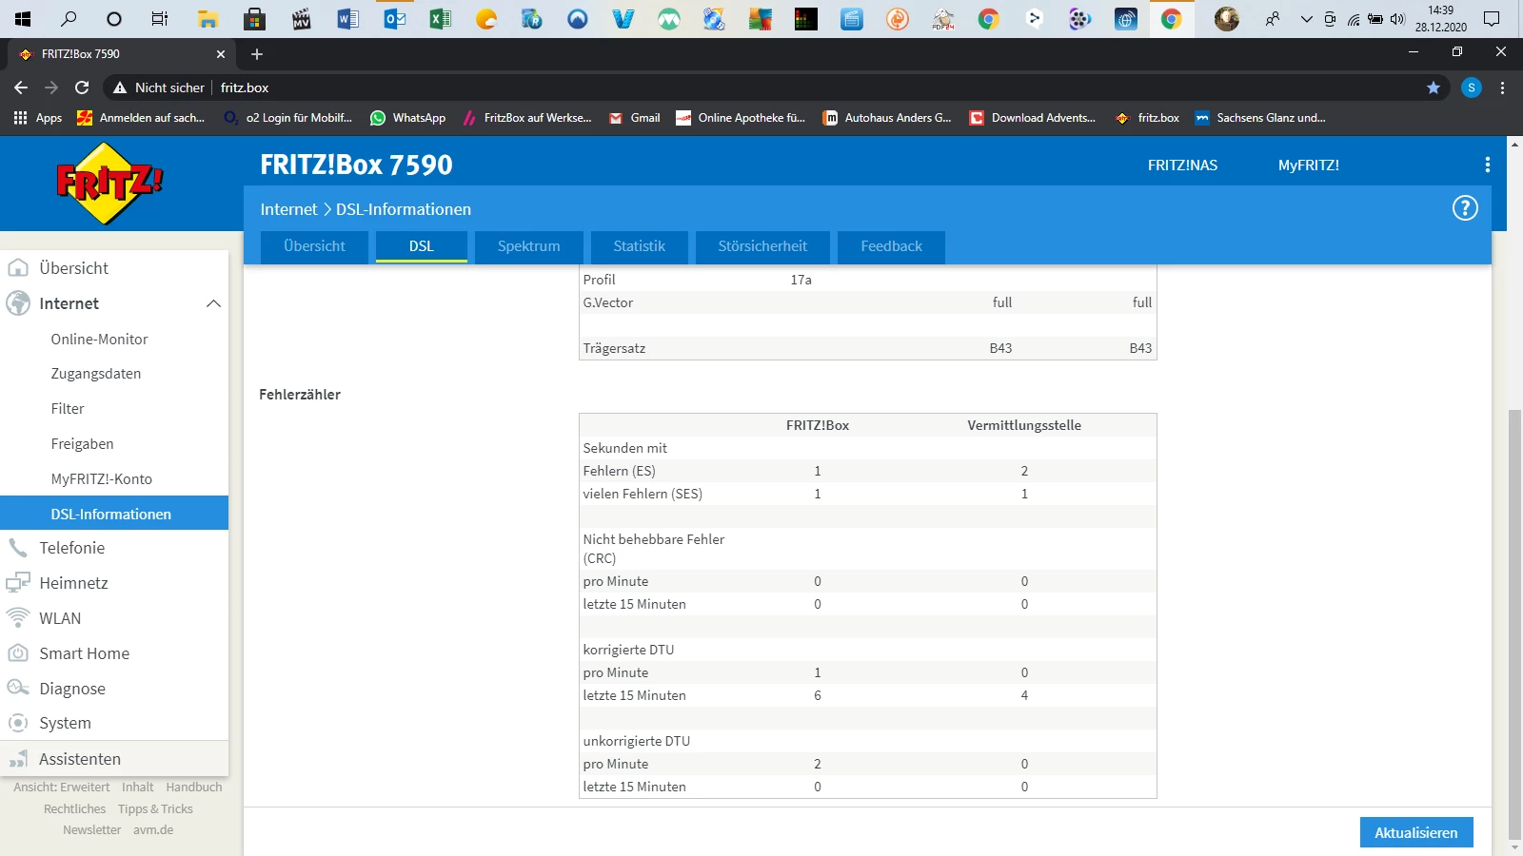
Task: Select Online-Monitor in the sidebar
Action: [x=99, y=340]
